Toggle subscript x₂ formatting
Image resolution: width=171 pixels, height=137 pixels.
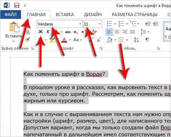click(76, 32)
